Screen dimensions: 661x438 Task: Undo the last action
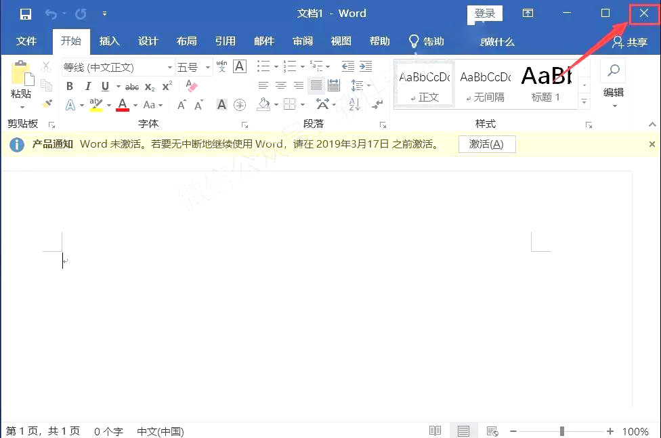click(x=51, y=14)
